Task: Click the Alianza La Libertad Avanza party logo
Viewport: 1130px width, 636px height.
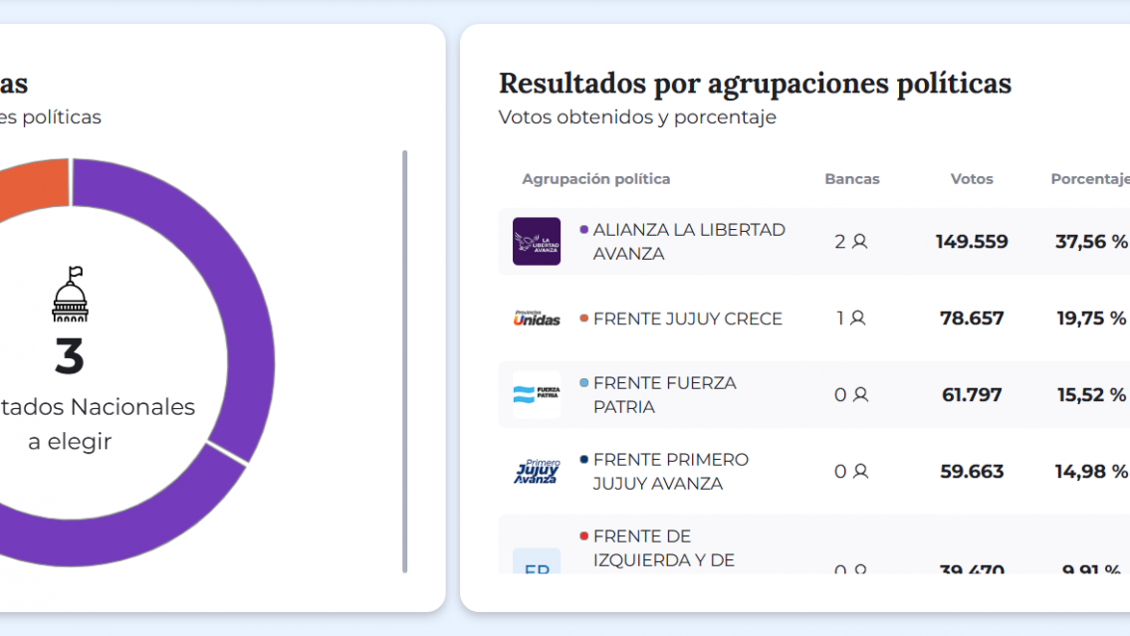Action: point(537,241)
